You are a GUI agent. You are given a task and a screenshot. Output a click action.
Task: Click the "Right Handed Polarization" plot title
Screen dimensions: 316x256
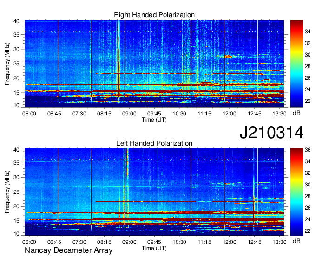(x=154, y=15)
